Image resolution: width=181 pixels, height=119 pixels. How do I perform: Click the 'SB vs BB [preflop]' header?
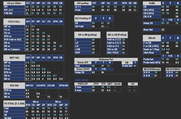pos(87,35)
